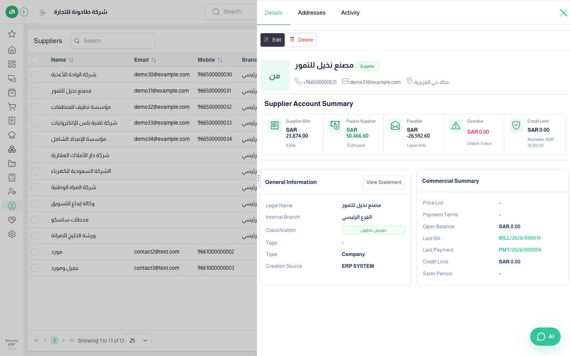
Task: Open the user-with-gear icon in the sidebar
Action: tap(12, 191)
